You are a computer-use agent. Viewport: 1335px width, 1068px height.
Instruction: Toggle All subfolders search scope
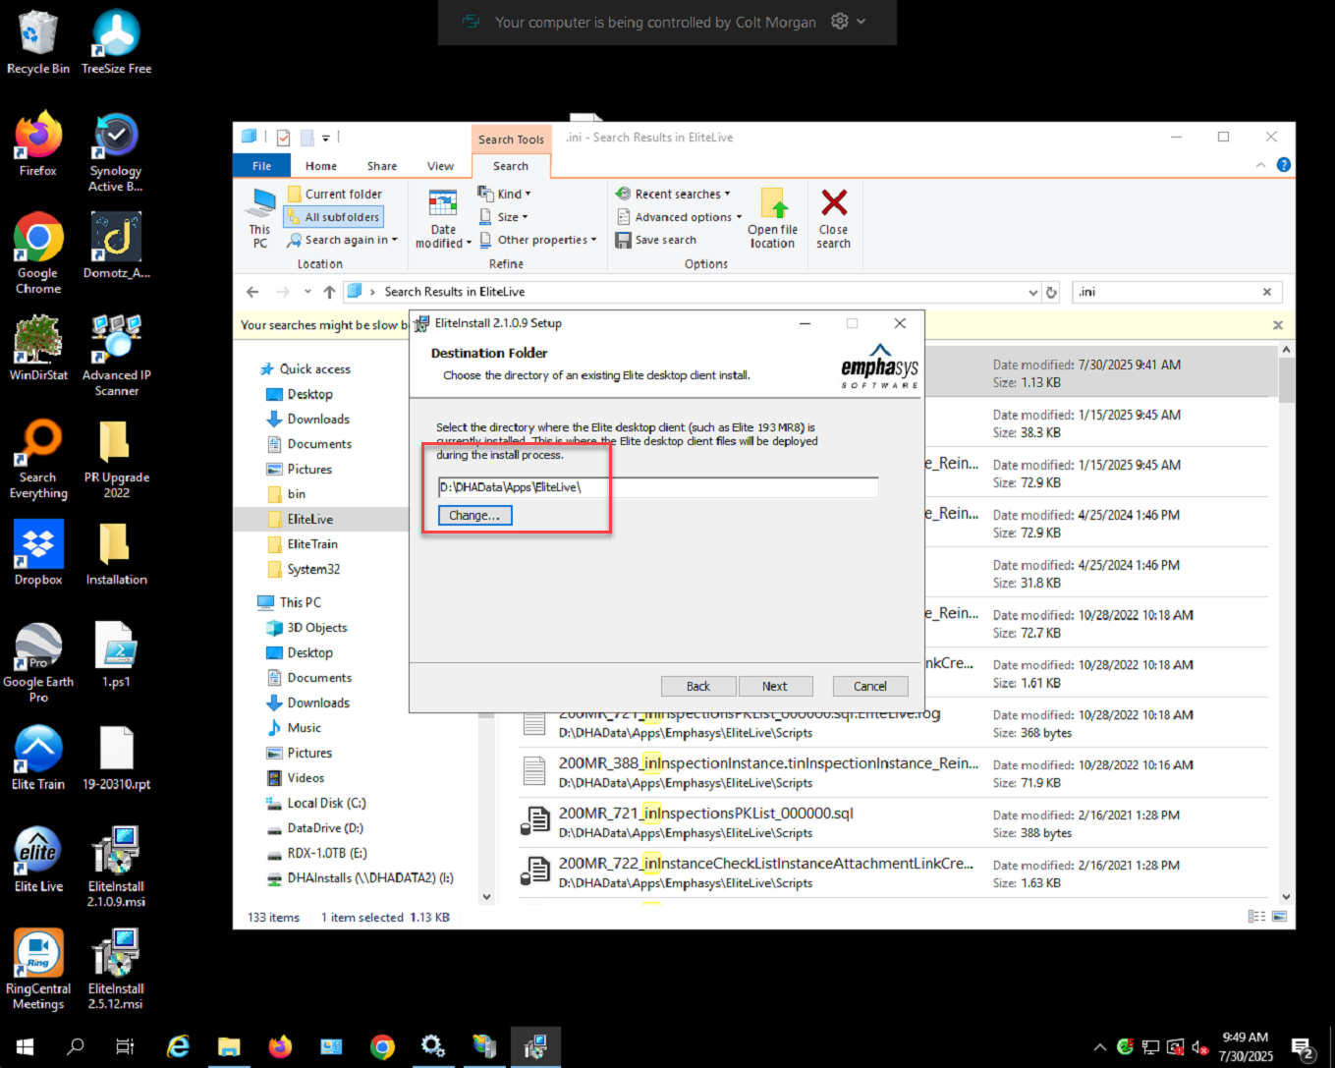click(333, 217)
